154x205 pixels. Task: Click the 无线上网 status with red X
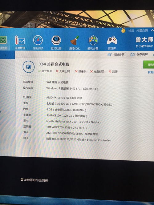63,71
